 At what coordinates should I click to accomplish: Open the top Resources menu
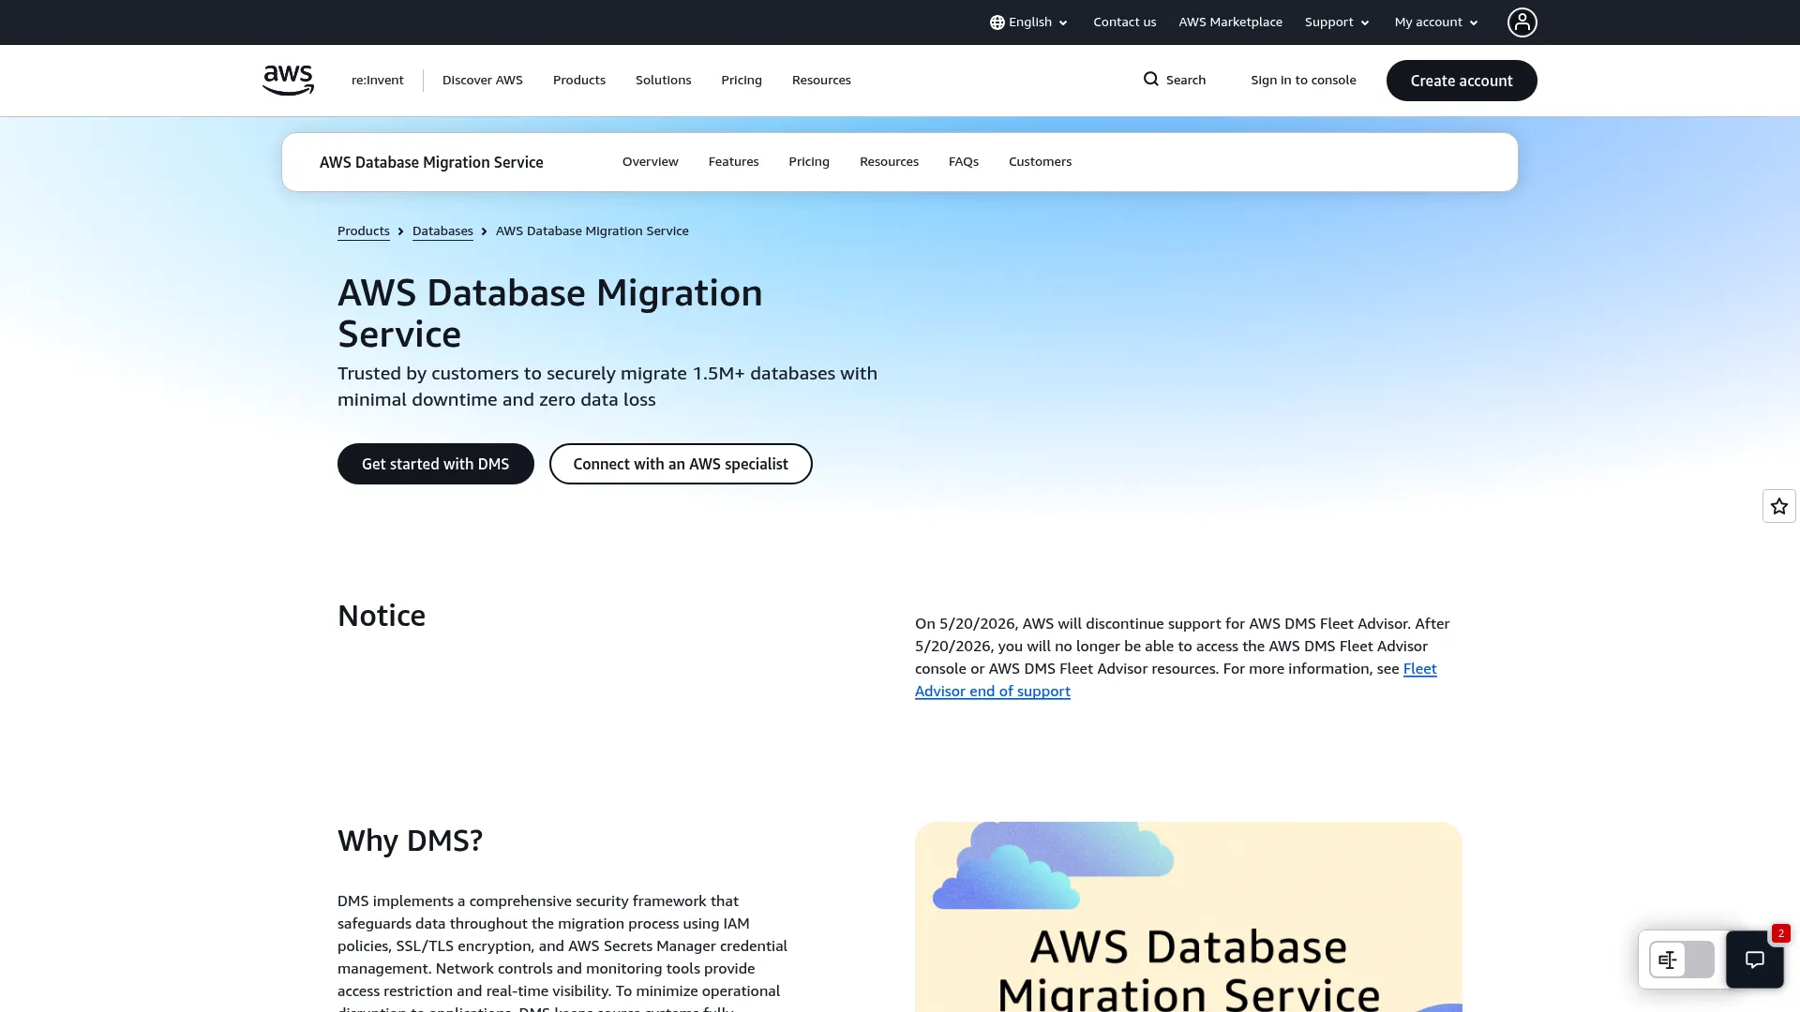(820, 80)
